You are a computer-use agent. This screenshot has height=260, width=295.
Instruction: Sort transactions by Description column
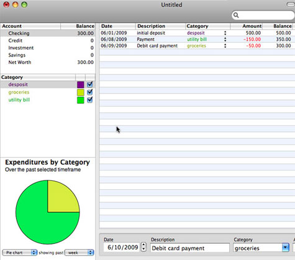point(160,26)
